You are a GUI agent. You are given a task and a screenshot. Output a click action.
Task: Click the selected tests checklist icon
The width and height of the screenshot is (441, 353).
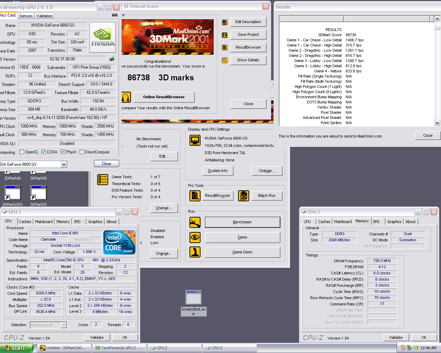coord(103,180)
